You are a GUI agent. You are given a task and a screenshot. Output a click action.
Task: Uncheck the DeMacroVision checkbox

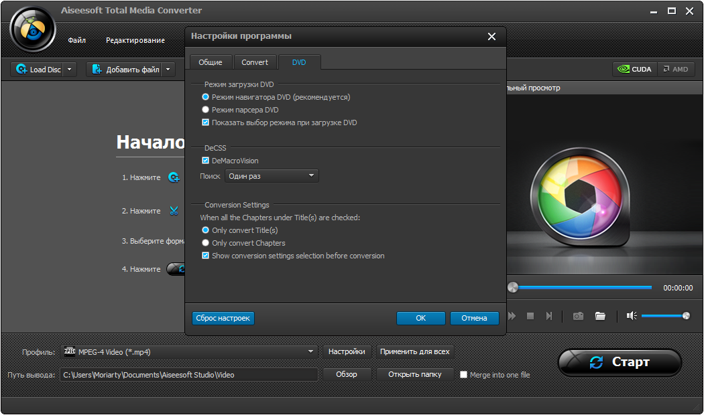click(206, 161)
